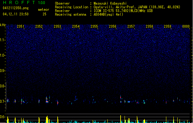Select the 2359 time marker

[168, 26]
